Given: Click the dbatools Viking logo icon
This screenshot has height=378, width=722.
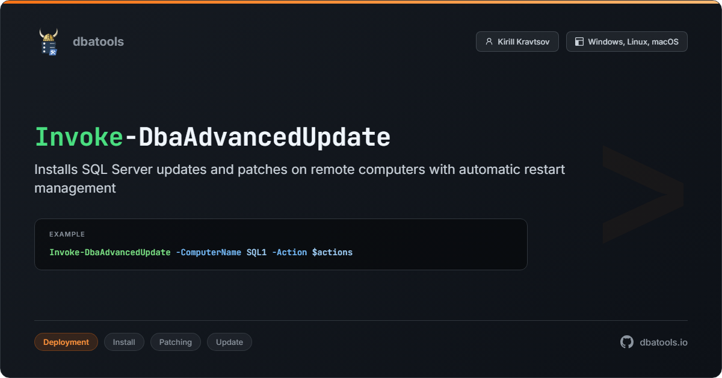Looking at the screenshot, I should pos(49,42).
